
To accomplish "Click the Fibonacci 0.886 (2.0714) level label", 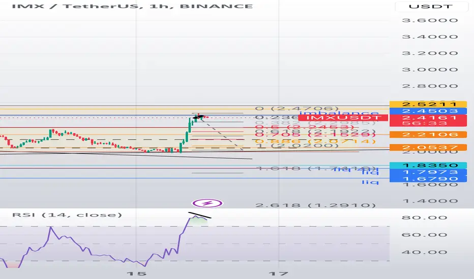I will coord(315,141).
